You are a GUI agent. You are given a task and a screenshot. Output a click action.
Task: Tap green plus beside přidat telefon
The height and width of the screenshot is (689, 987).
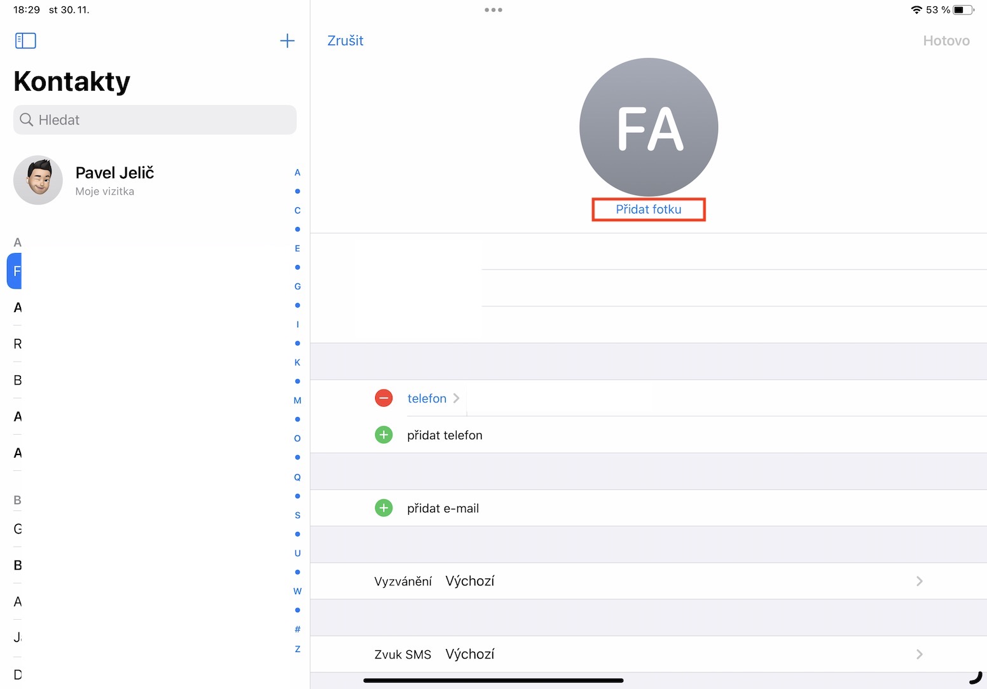(383, 435)
